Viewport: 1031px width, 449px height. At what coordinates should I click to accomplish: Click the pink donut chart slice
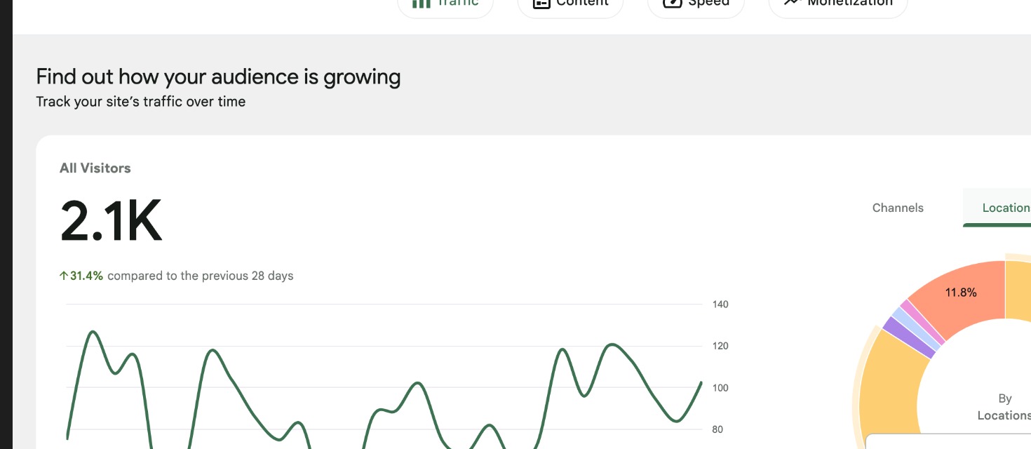tap(923, 322)
